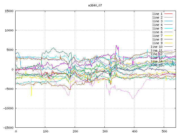
Task: Click the 'line 15' legend label
Action: [156, 65]
